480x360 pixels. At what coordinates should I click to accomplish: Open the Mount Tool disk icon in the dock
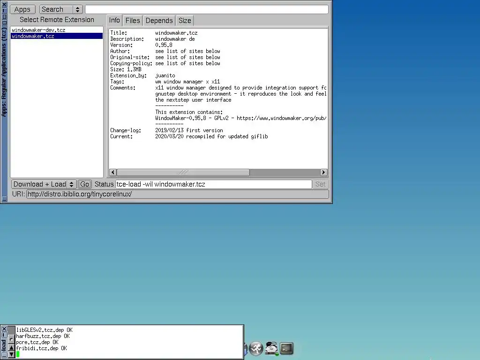click(271, 348)
